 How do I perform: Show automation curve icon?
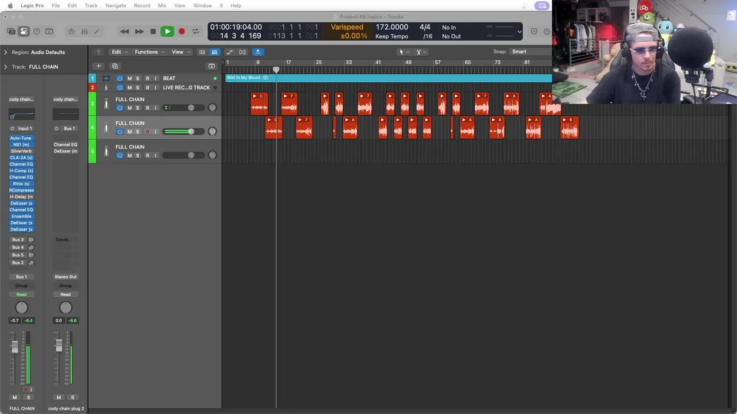point(230,52)
